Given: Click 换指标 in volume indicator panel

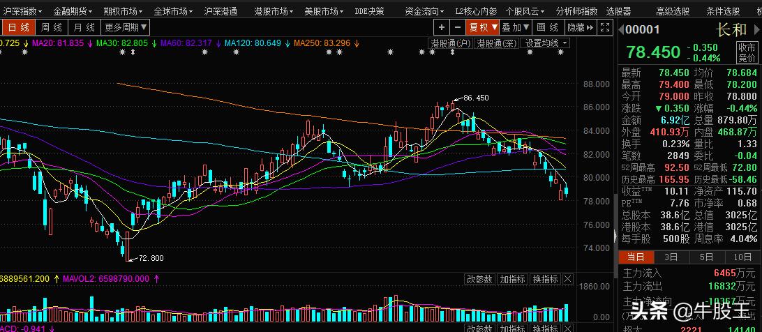Looking at the screenshot, I should 545,279.
